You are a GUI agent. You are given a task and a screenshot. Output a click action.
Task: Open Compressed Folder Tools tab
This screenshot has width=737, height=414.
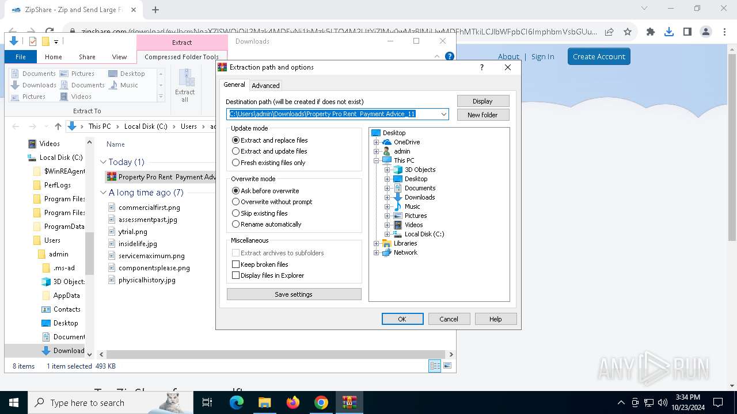[182, 57]
